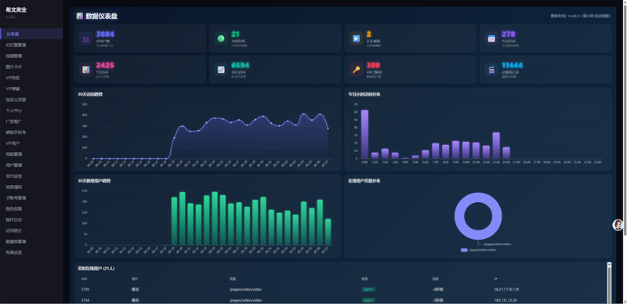Screen dimensions: 627x304
Task: Click the 希文美业 site title
Action: 16,10
